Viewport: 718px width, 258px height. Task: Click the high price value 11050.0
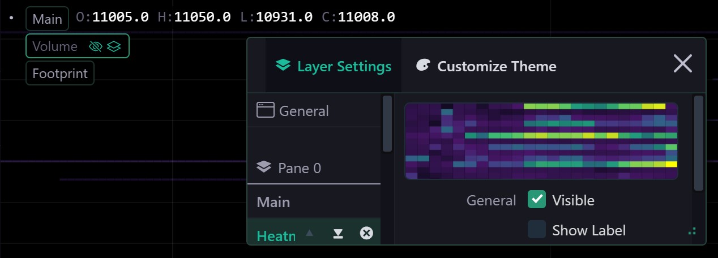pos(202,17)
